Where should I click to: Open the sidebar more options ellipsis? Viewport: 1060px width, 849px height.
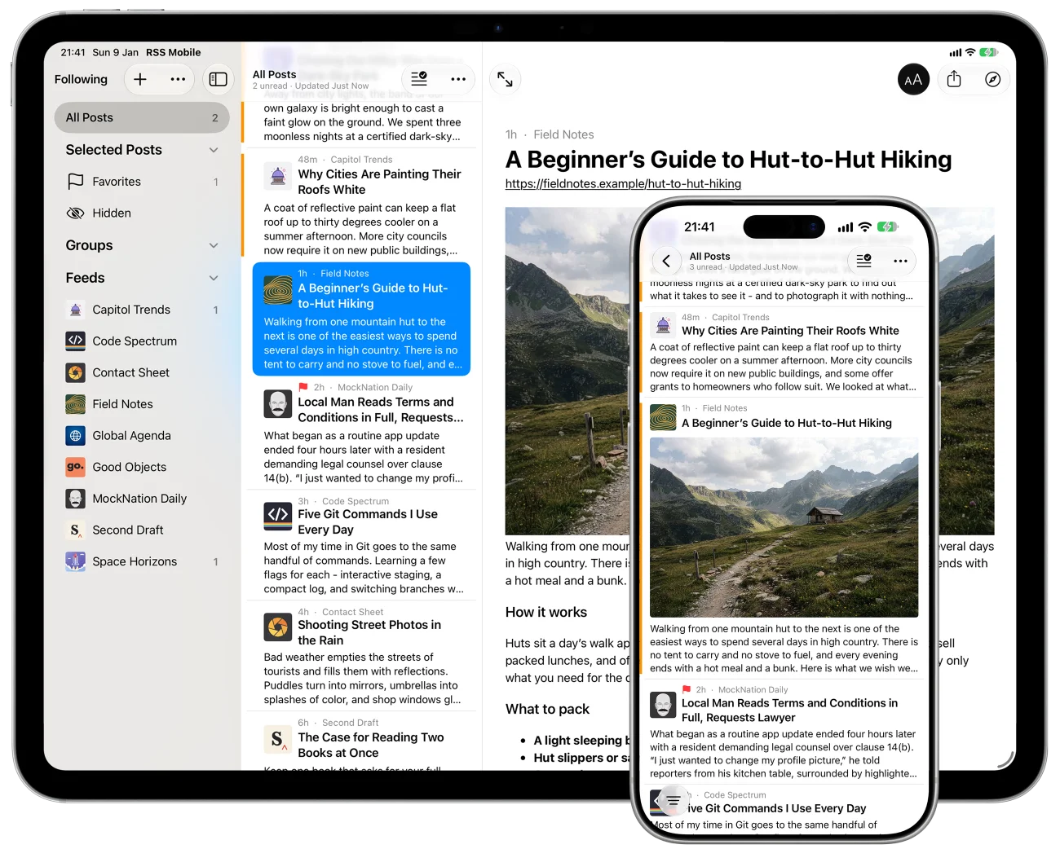[x=178, y=79]
